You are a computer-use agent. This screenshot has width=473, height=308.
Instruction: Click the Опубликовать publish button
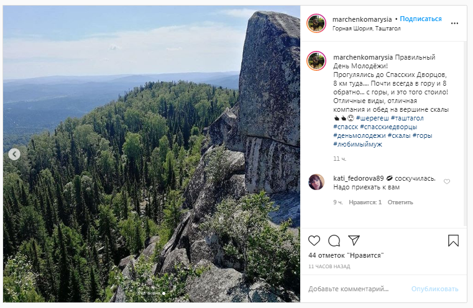[434, 289]
